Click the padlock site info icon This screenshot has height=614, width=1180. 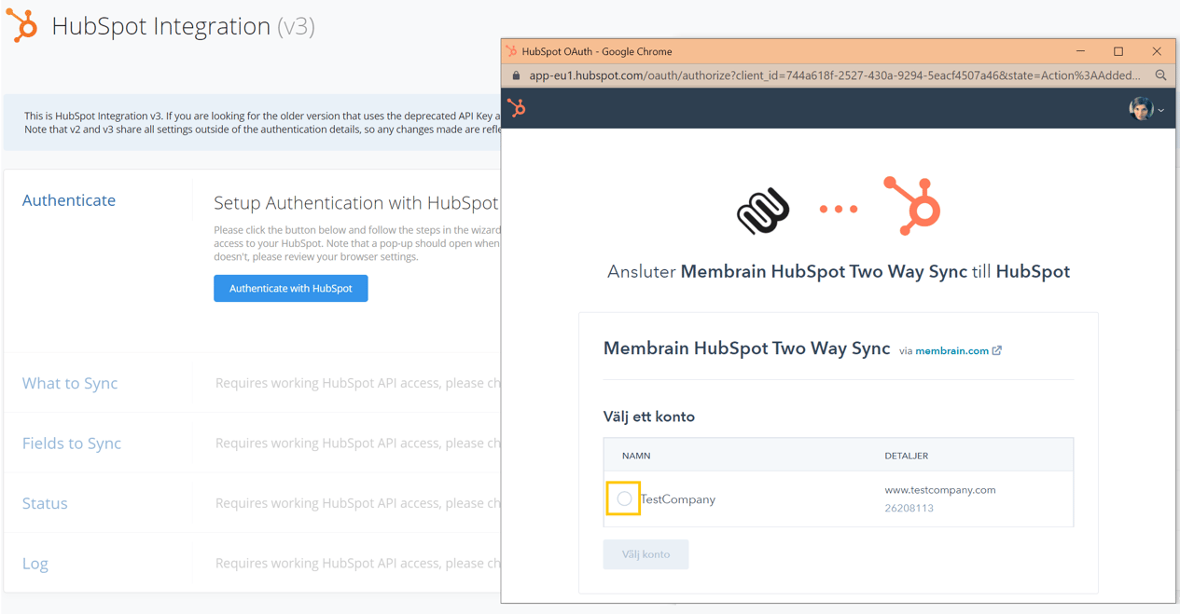pyautogui.click(x=516, y=75)
